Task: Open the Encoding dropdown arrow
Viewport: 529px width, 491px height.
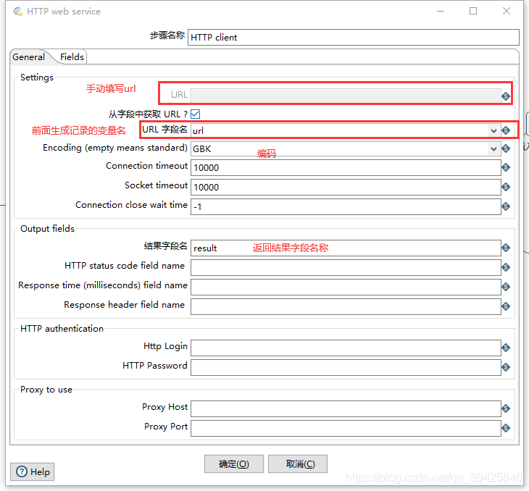Action: (493, 148)
